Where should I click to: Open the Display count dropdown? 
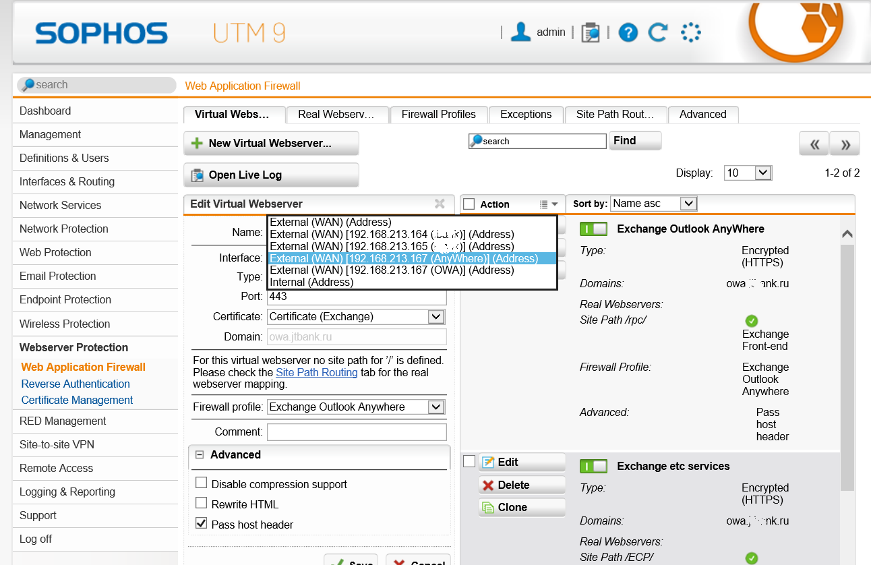coord(748,173)
